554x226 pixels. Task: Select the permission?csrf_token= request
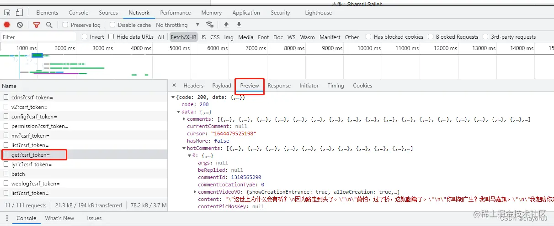tap(84, 126)
